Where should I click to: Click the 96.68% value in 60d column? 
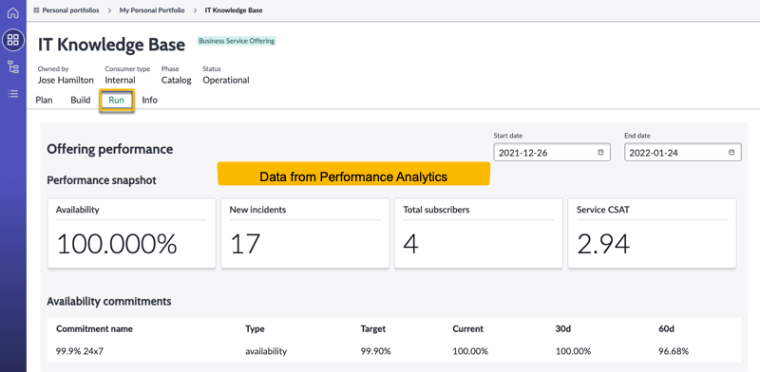coord(674,351)
